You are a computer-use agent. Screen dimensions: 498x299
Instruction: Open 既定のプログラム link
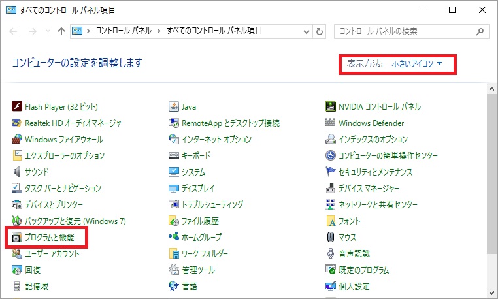[363, 270]
